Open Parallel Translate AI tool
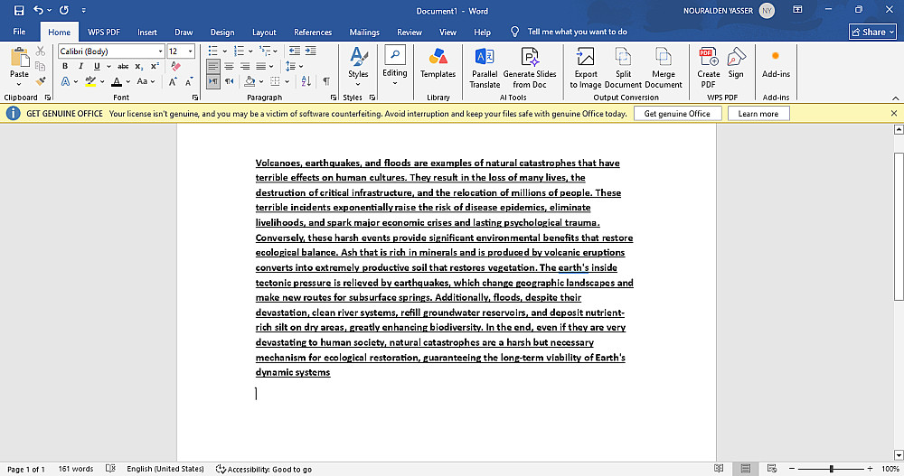This screenshot has height=476, width=904. pos(485,69)
